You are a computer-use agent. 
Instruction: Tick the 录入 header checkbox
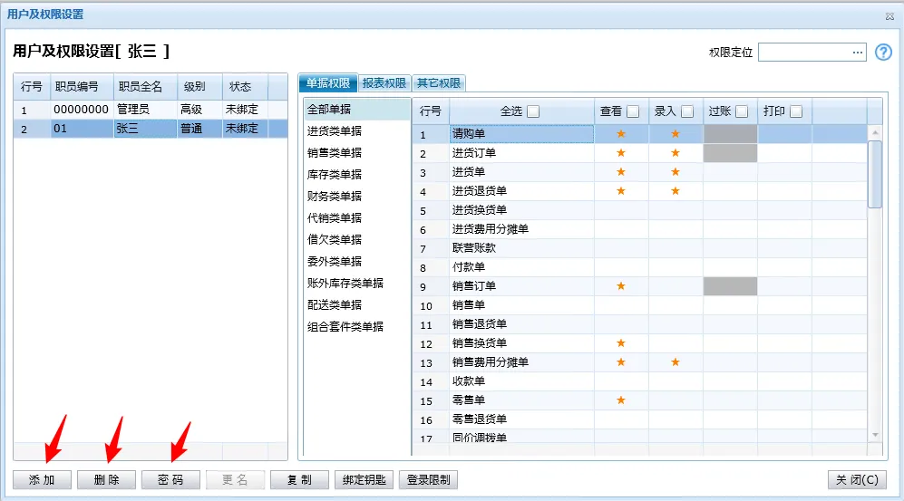[687, 111]
